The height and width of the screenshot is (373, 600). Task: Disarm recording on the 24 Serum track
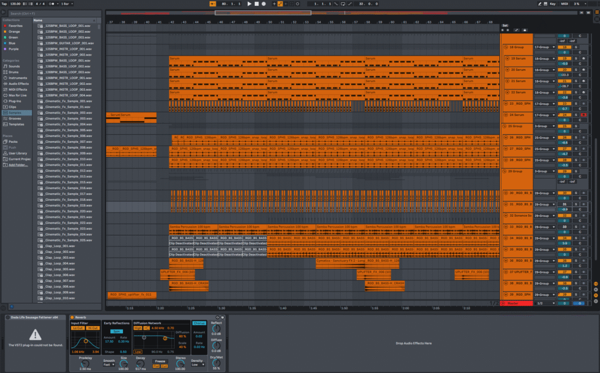point(583,115)
